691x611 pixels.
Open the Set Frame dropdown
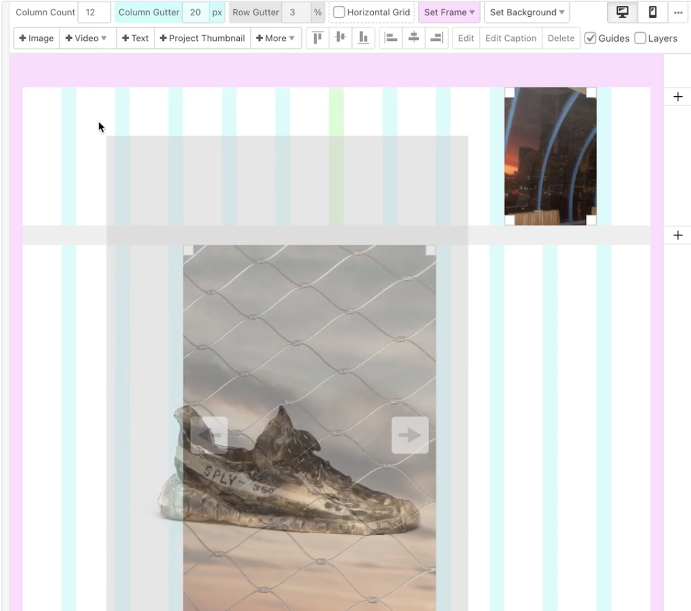pos(449,12)
